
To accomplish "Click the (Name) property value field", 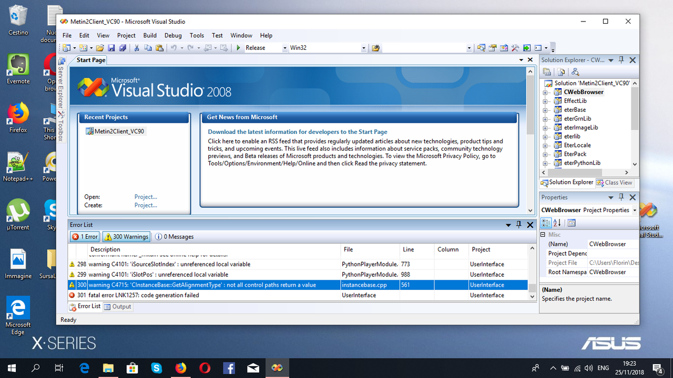I will [x=613, y=244].
